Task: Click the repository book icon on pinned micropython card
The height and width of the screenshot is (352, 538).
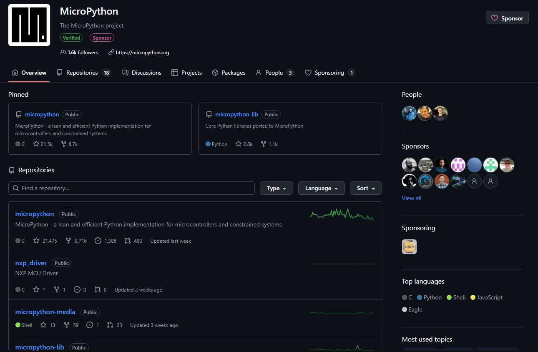Action: 18,114
